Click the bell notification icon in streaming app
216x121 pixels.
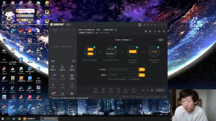[x=159, y=31]
